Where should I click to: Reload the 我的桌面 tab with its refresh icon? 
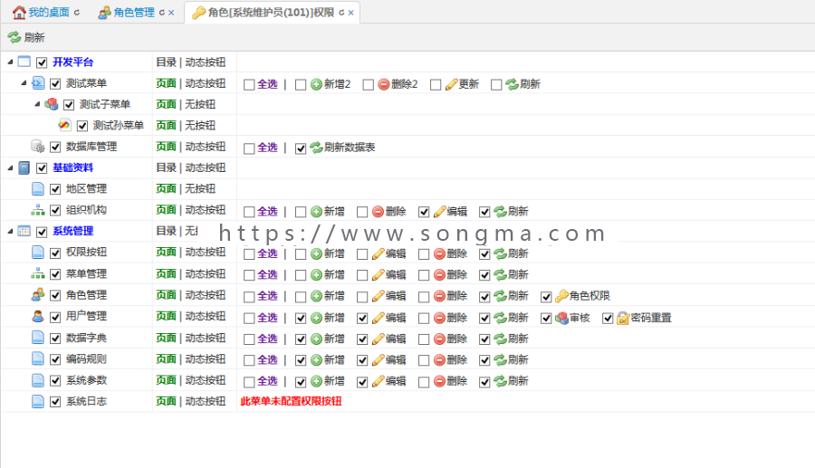pyautogui.click(x=77, y=13)
